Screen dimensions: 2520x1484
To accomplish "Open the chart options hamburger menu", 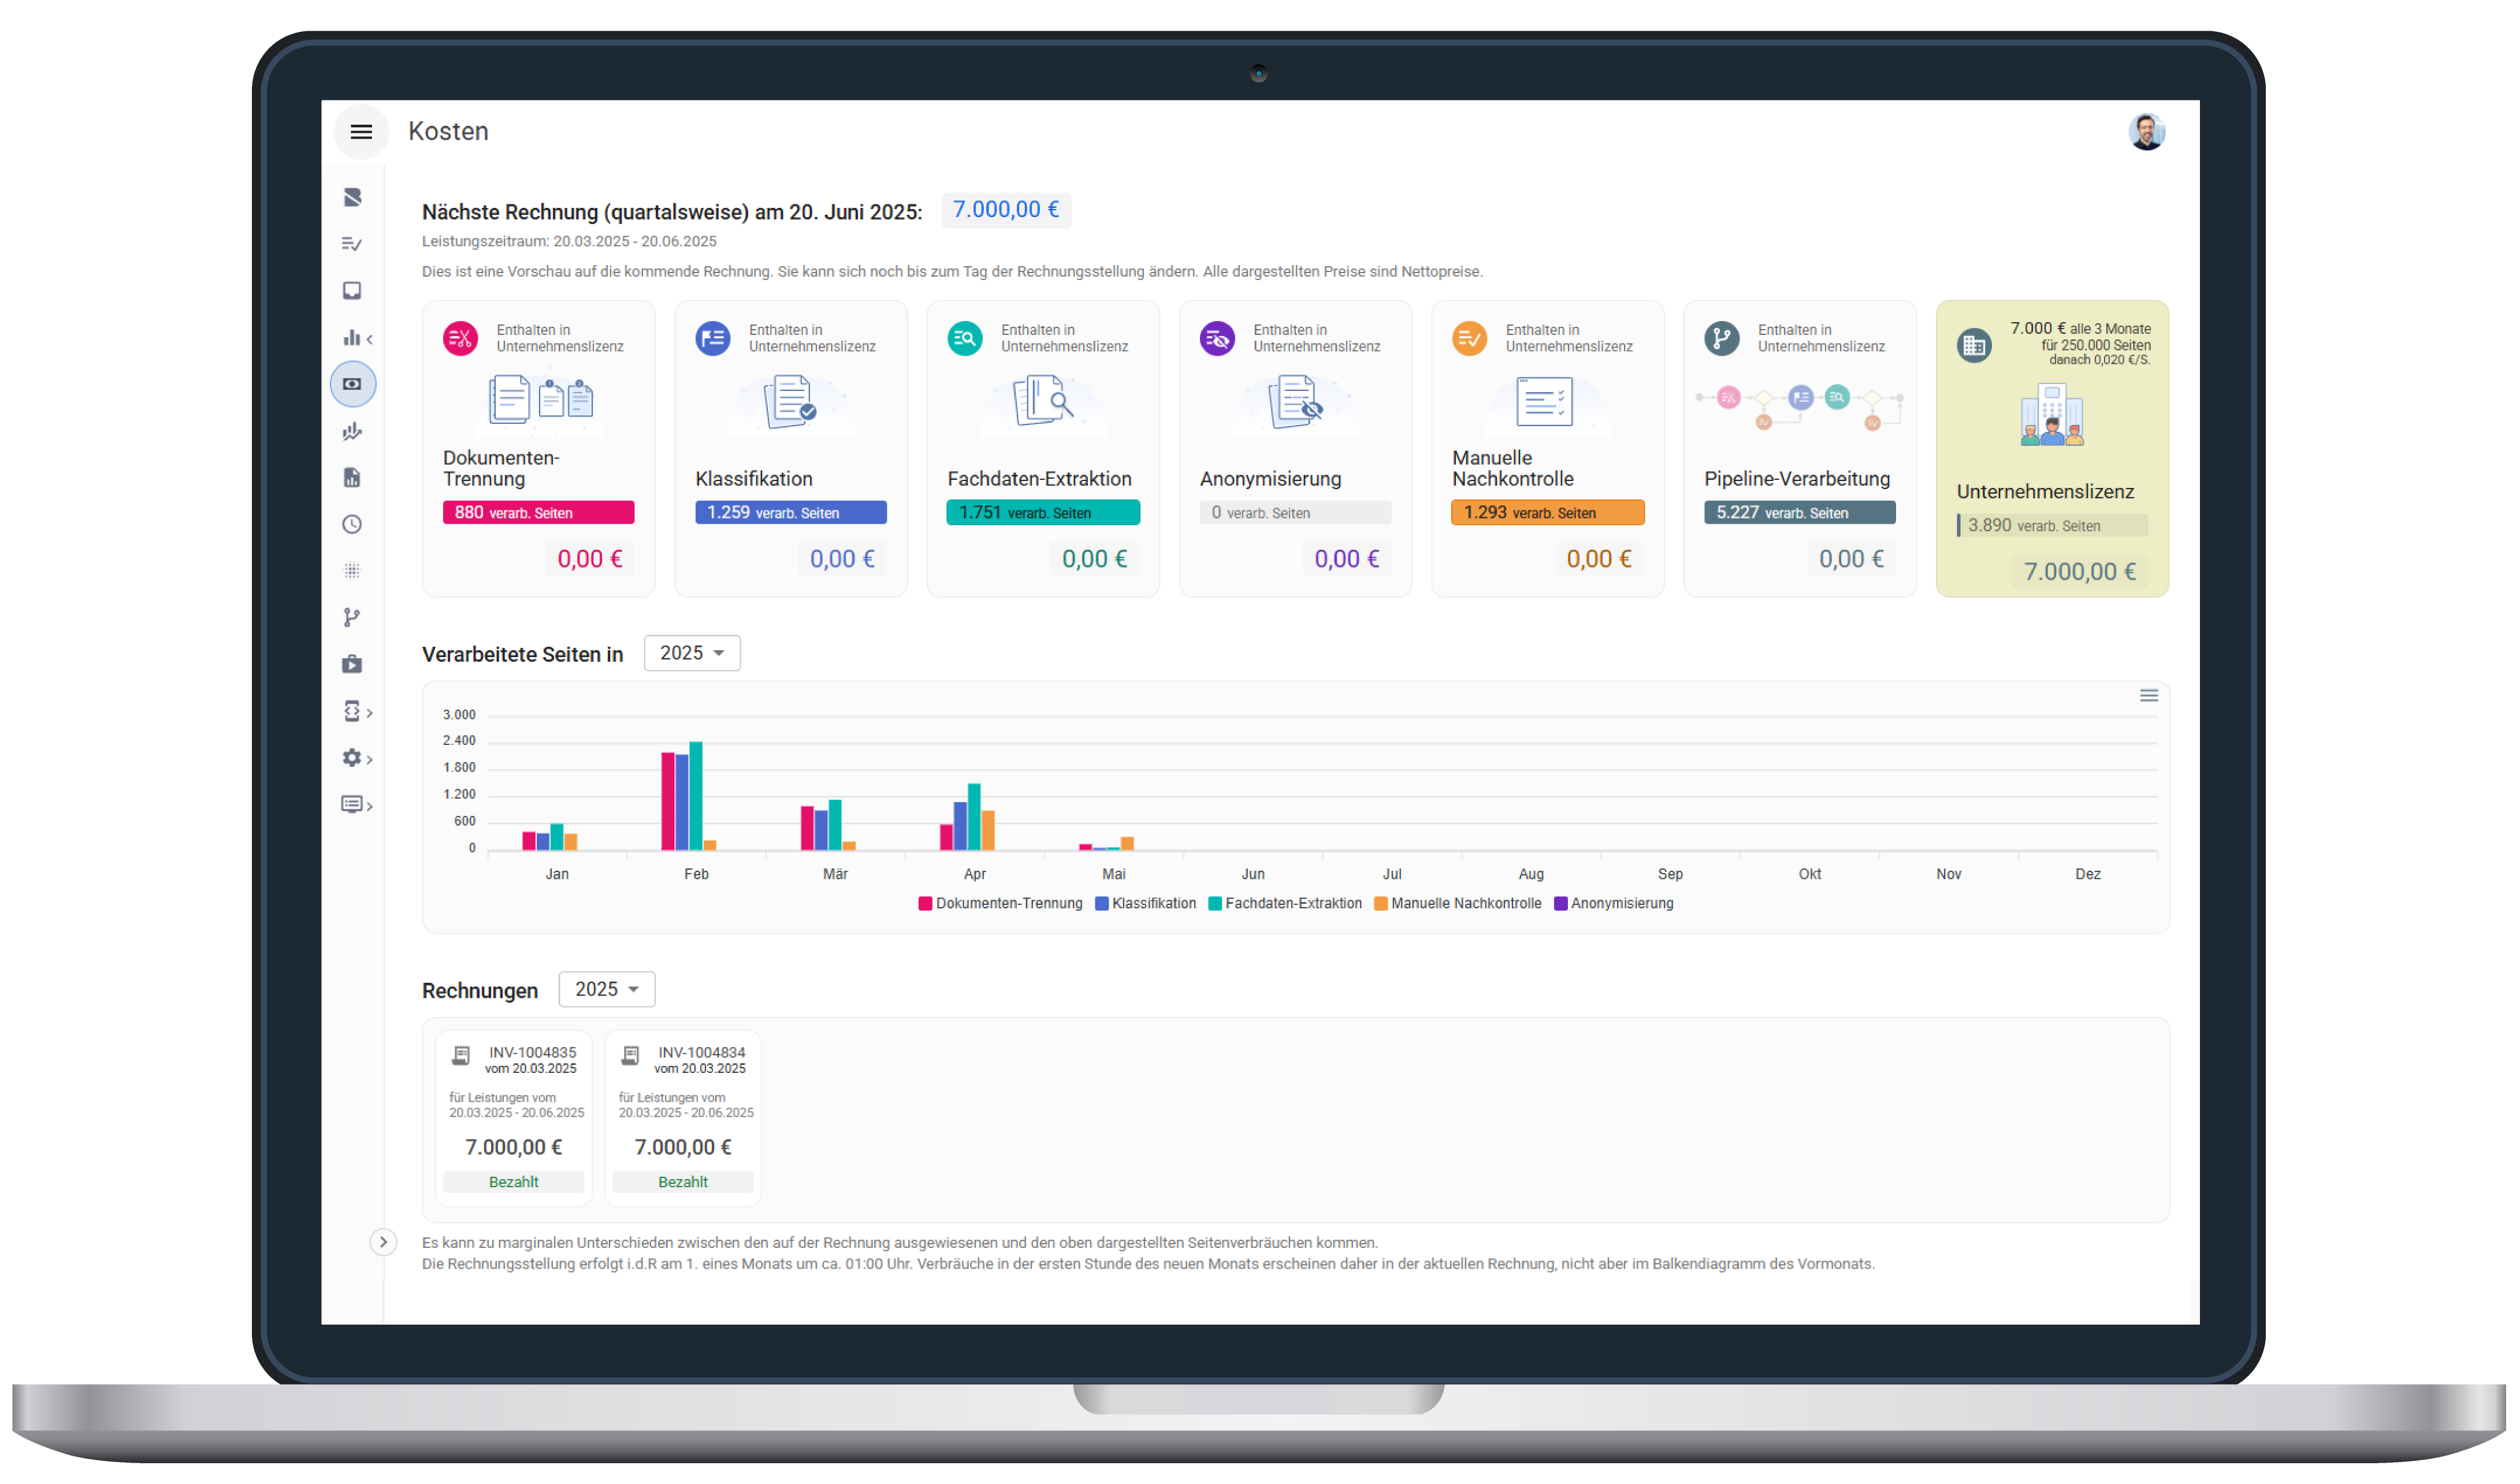I will click(2149, 696).
